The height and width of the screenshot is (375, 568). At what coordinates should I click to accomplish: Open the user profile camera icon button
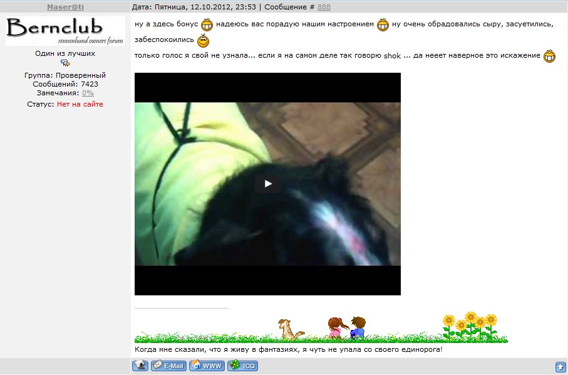(140, 365)
